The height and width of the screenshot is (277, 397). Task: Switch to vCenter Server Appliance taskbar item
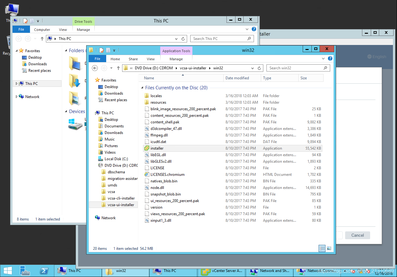pos(222,271)
